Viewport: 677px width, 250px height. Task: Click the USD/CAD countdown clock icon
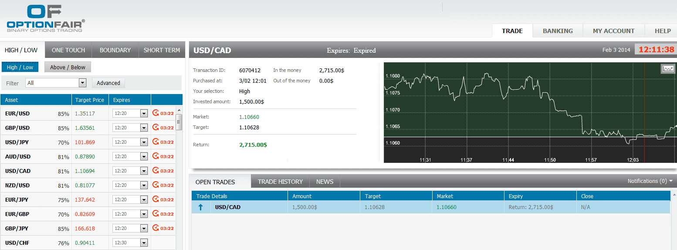(156, 171)
